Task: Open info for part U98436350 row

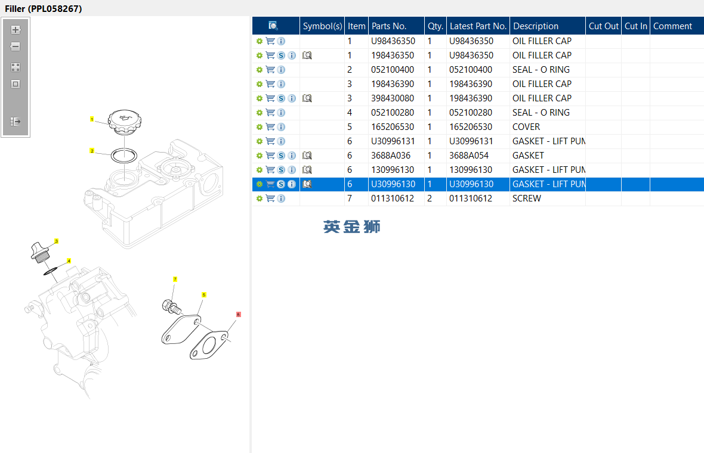Action: click(x=281, y=41)
